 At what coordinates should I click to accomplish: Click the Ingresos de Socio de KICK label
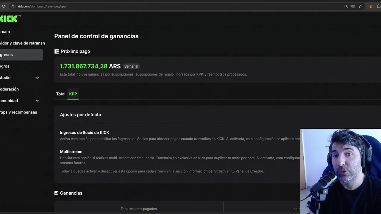click(x=85, y=133)
